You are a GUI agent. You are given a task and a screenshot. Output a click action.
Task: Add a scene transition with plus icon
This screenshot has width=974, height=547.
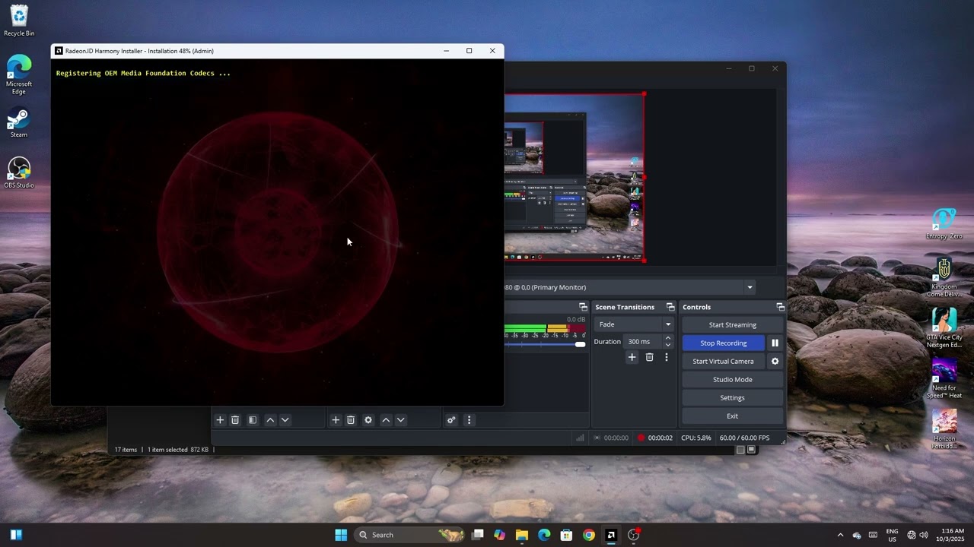pyautogui.click(x=632, y=357)
